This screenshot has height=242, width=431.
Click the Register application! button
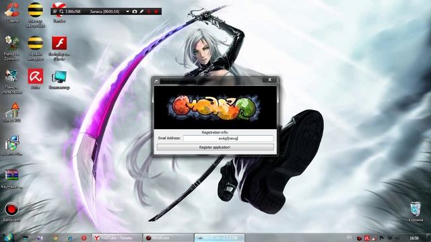(x=215, y=147)
